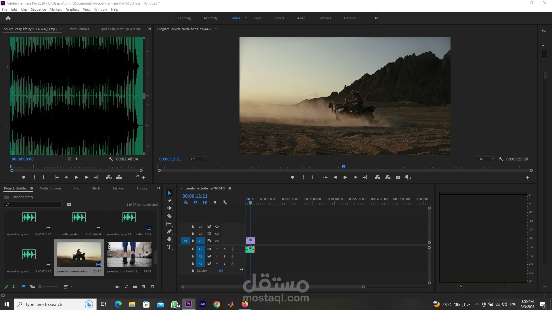Image resolution: width=552 pixels, height=310 pixels.
Task: Open Project panel sort icons dropdown
Action: pyautogui.click(x=68, y=286)
